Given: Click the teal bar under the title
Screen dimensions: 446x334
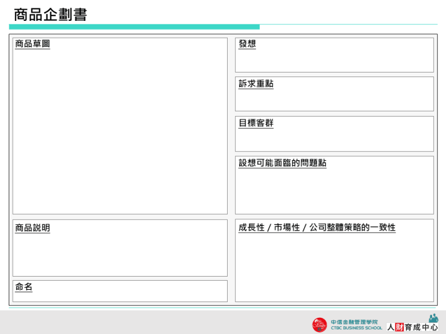Looking at the screenshot, I should coord(134,27).
